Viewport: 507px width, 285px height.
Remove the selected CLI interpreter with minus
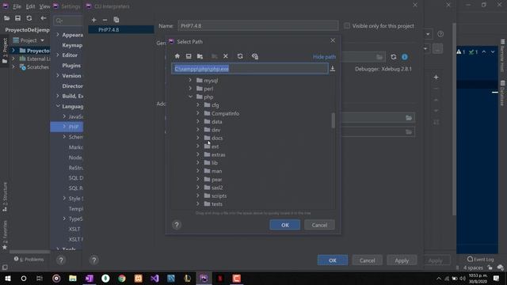[105, 20]
